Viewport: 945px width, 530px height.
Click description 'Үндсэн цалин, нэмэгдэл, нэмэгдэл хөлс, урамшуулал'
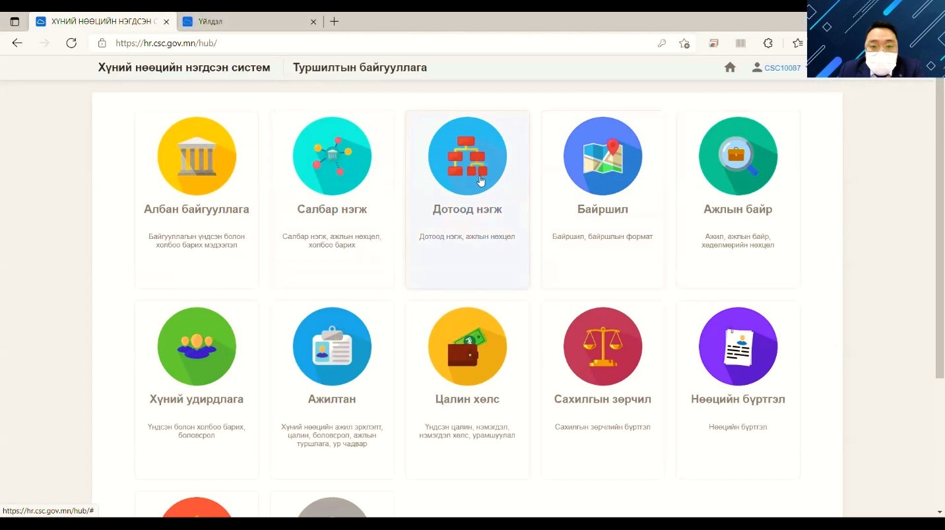[467, 431]
